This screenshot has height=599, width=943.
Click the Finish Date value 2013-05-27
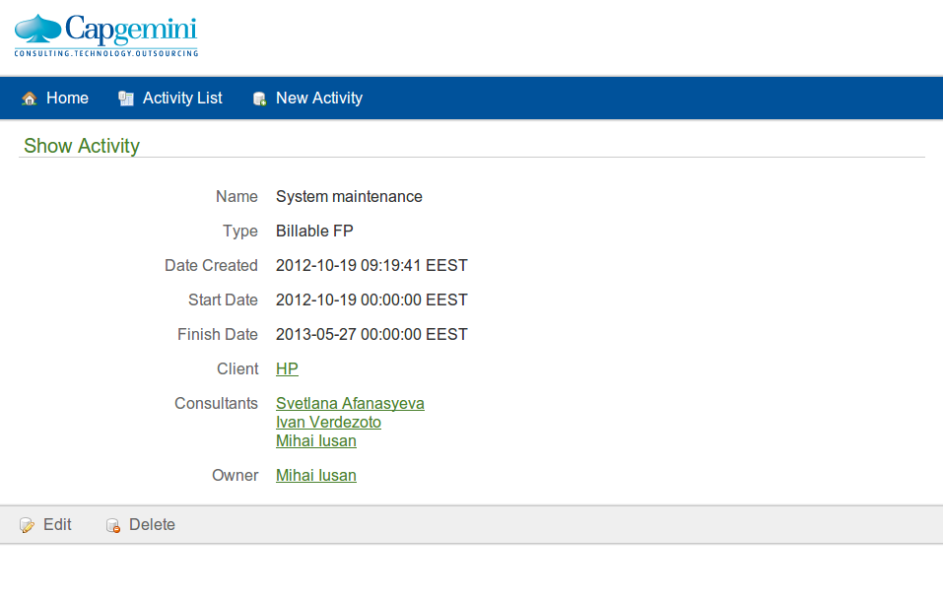pyautogui.click(x=371, y=335)
